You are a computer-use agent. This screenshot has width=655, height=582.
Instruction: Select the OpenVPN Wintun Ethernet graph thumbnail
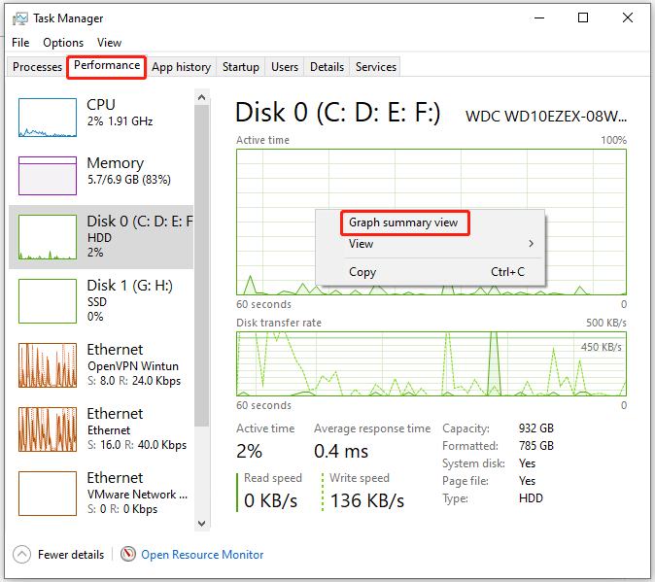tap(48, 365)
